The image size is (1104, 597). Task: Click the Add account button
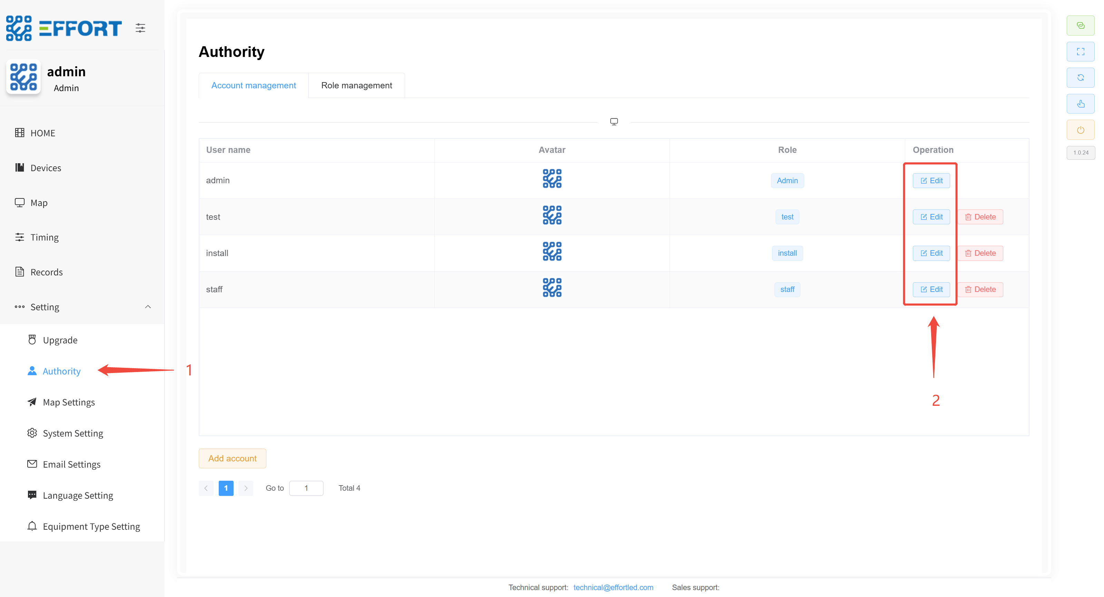tap(232, 458)
